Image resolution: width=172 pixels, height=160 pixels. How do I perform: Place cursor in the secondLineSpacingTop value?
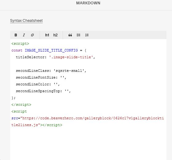pos(67,91)
